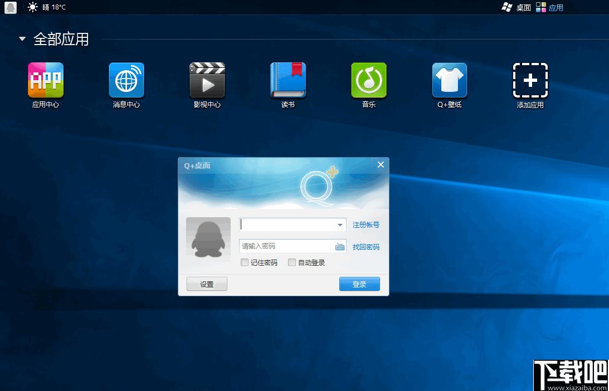Enable the 自动登录 checkbox

(291, 262)
